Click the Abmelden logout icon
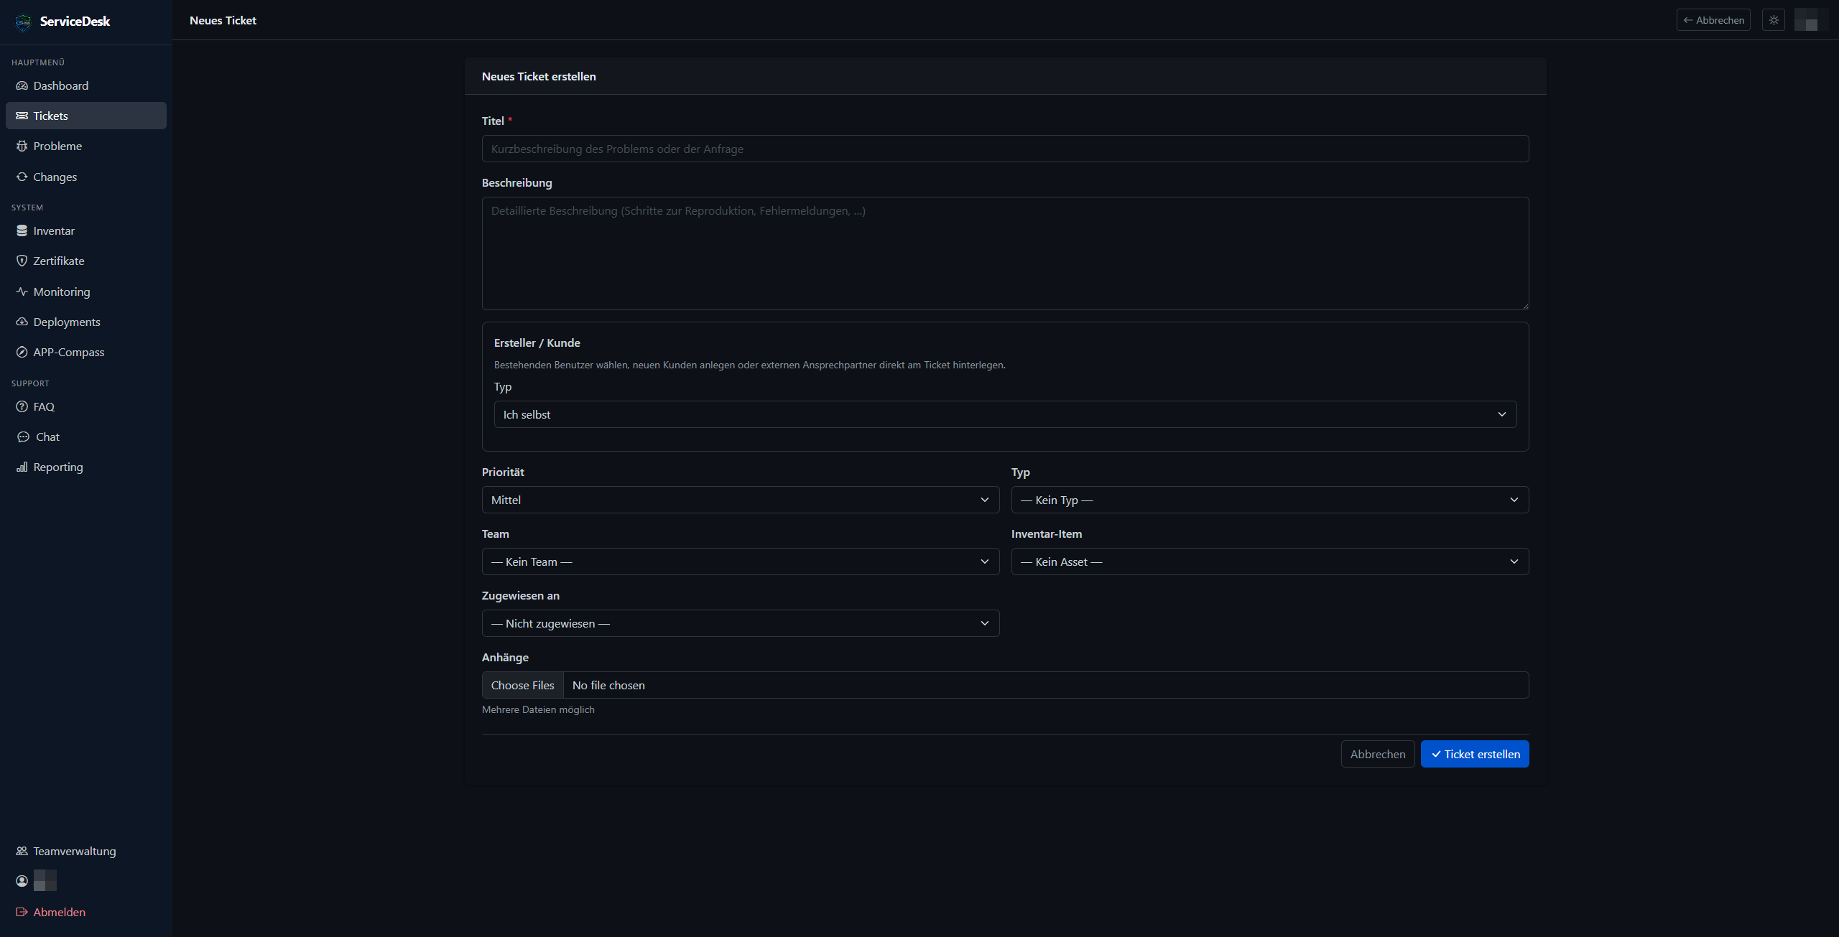The height and width of the screenshot is (937, 1839). (22, 912)
